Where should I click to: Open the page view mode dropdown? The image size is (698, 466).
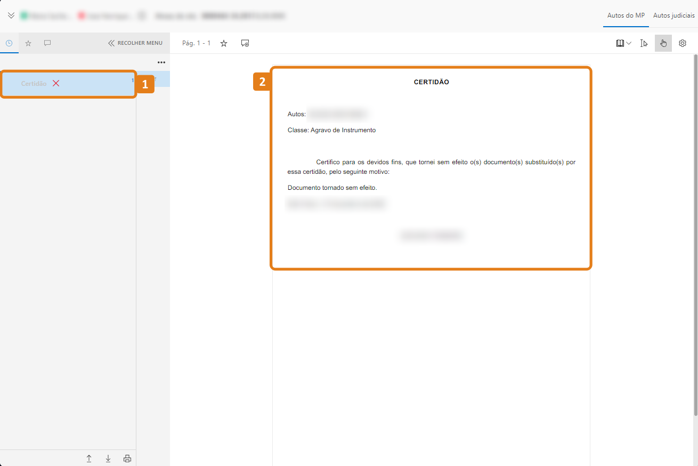tap(623, 43)
